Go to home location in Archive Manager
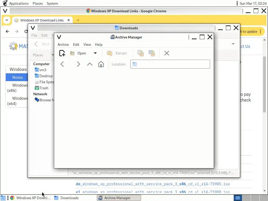 (101, 64)
